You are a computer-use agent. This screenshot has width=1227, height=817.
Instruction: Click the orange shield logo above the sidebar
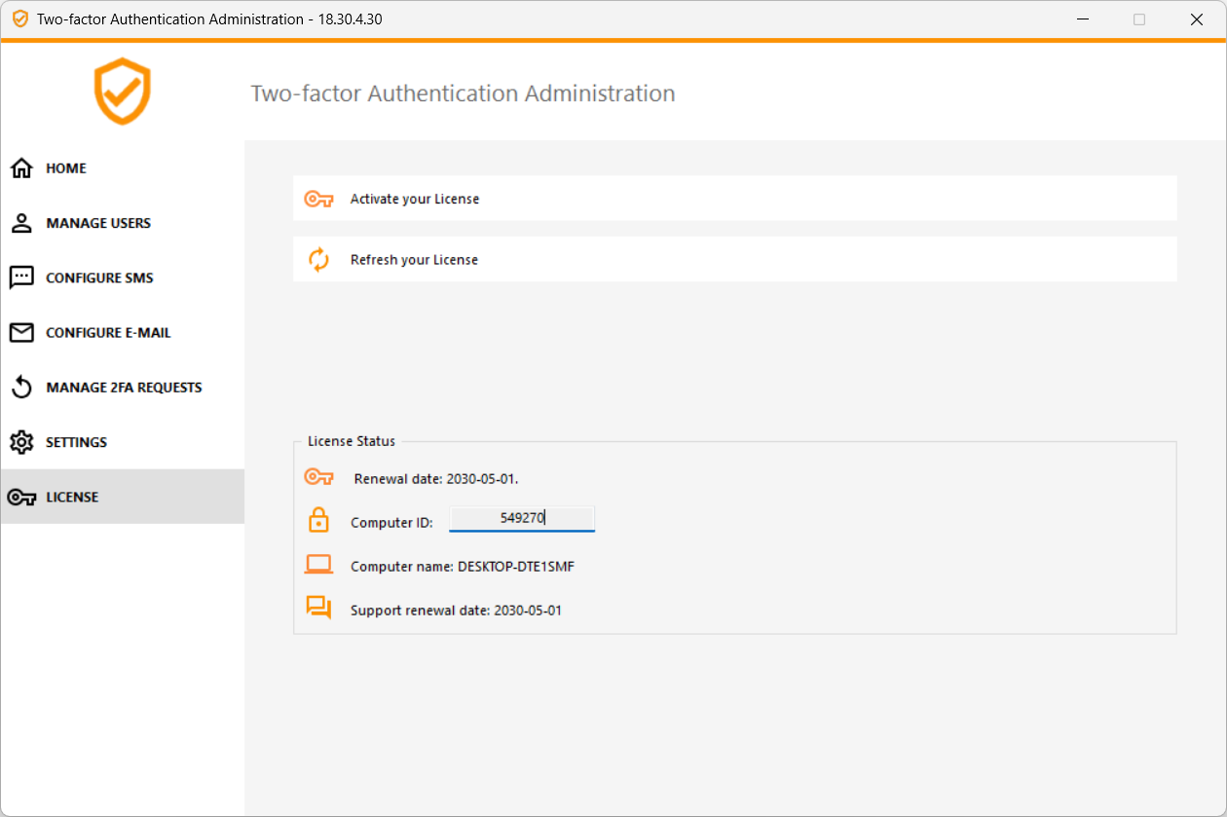tap(123, 92)
